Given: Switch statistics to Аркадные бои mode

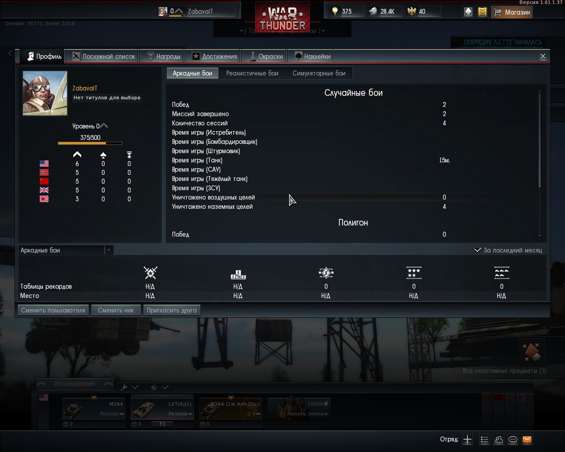Looking at the screenshot, I should pos(192,73).
